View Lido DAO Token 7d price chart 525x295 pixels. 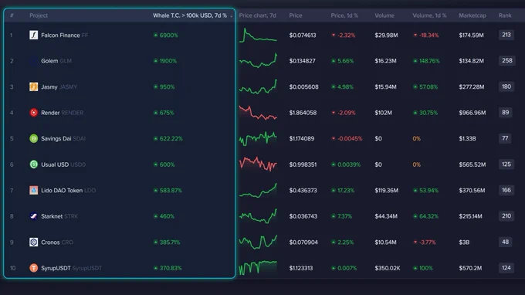pyautogui.click(x=258, y=190)
